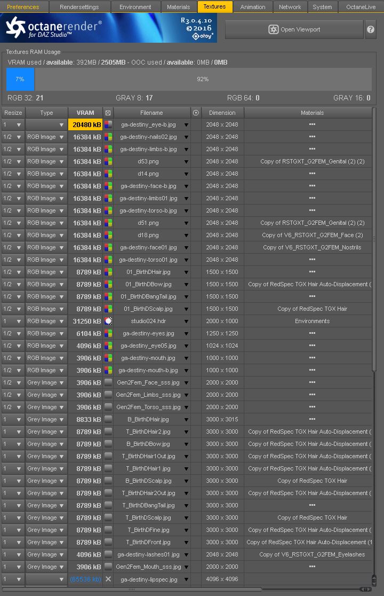Click the RGB icon for ga-destiny_eye05.jpg
The image size is (384, 596).
[108, 346]
